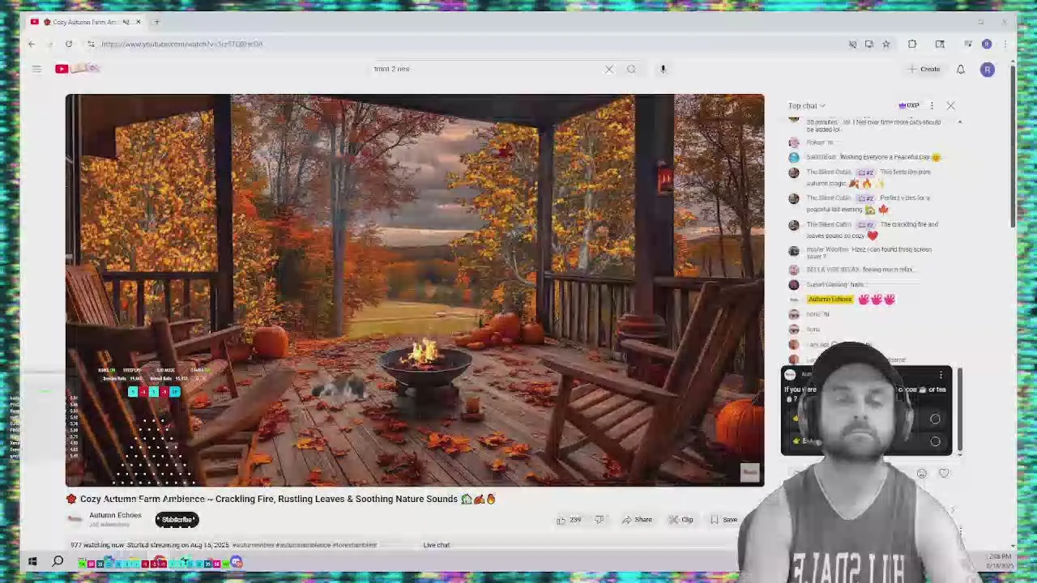Click the search magnifier button

631,69
